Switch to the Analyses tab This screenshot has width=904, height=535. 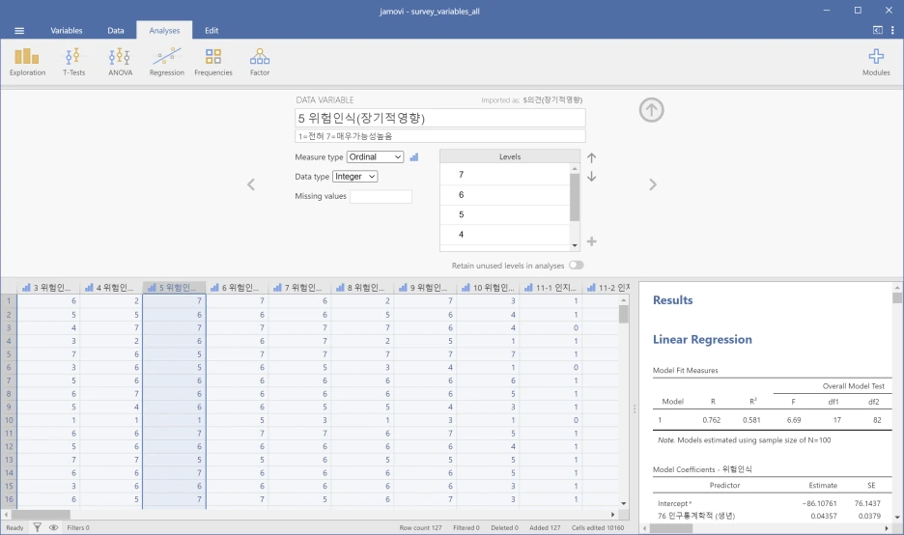pyautogui.click(x=164, y=31)
